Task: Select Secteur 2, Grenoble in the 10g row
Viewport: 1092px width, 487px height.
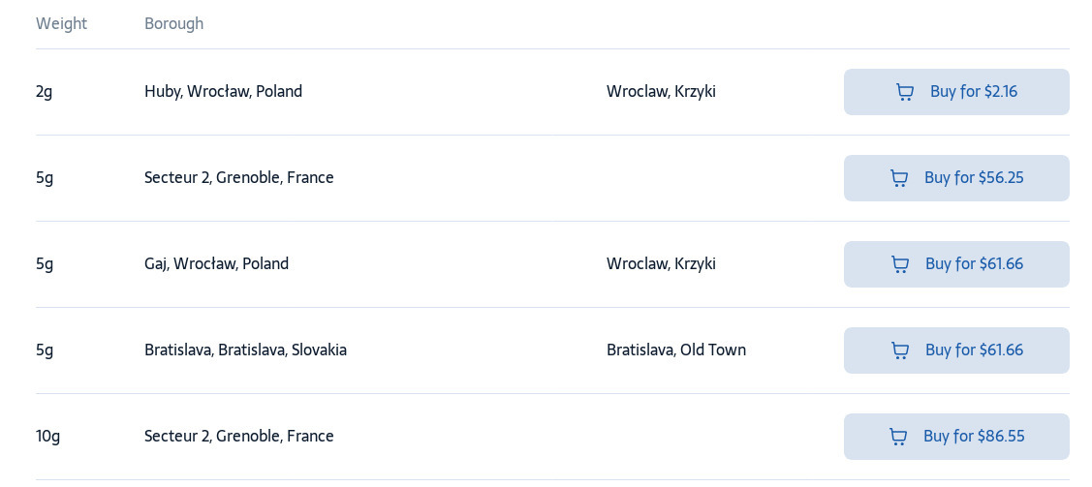Action: (x=239, y=437)
